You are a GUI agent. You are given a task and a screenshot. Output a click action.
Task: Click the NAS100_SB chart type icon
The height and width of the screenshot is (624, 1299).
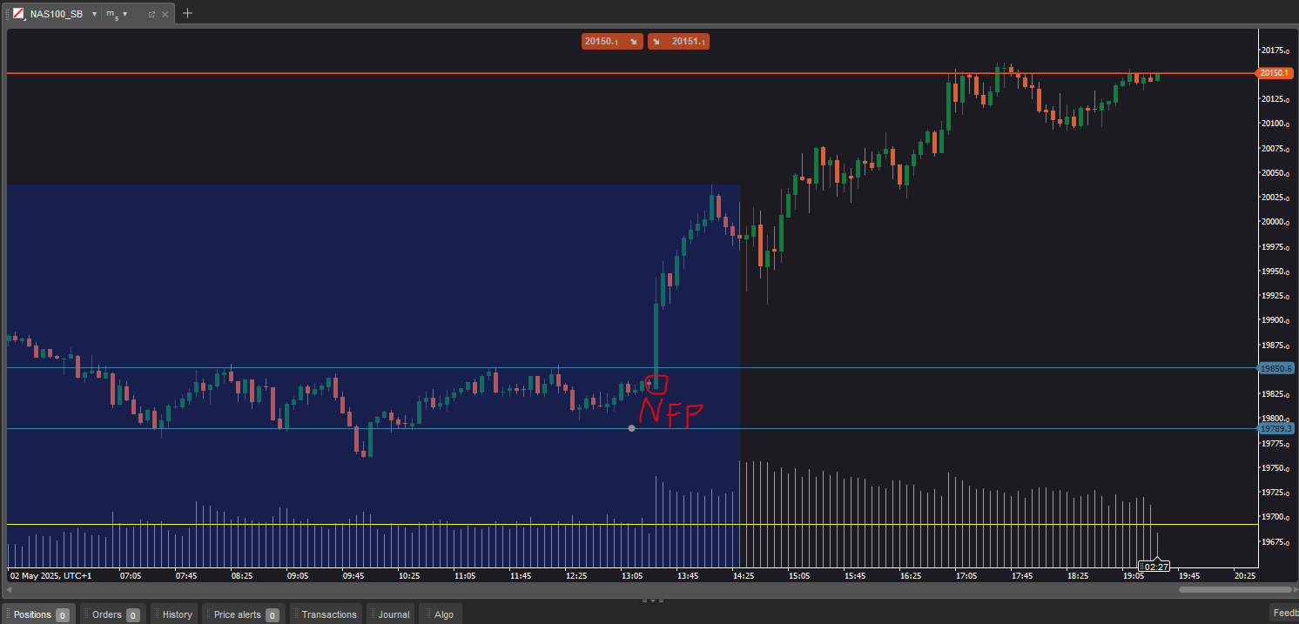pos(17,14)
